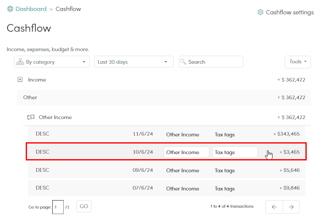Open Tax tags field on 10/6/24 row
The height and width of the screenshot is (217, 324).
[x=235, y=152]
